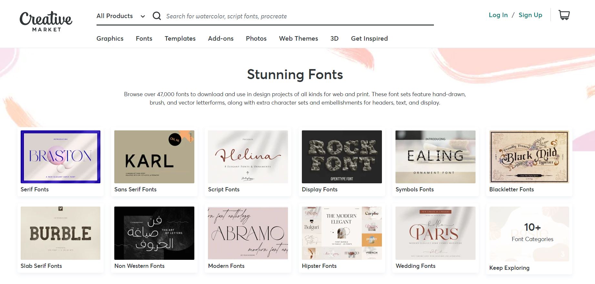Screen dimensions: 595x284
Task: Focus the search input field
Action: 299,16
